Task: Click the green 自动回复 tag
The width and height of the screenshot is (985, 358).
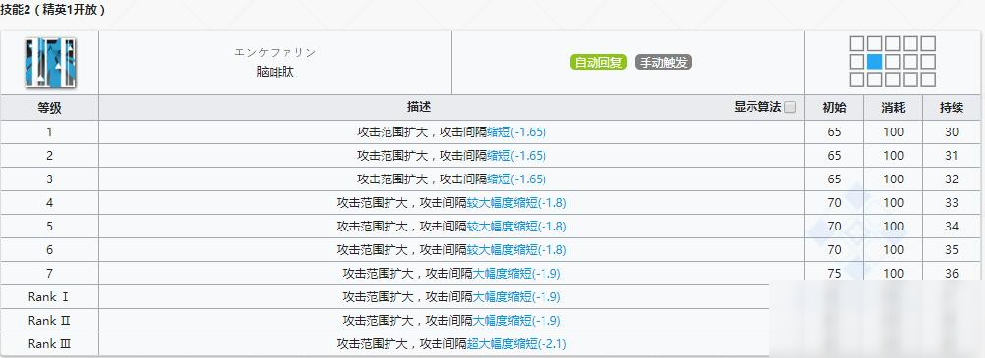Action: point(598,62)
